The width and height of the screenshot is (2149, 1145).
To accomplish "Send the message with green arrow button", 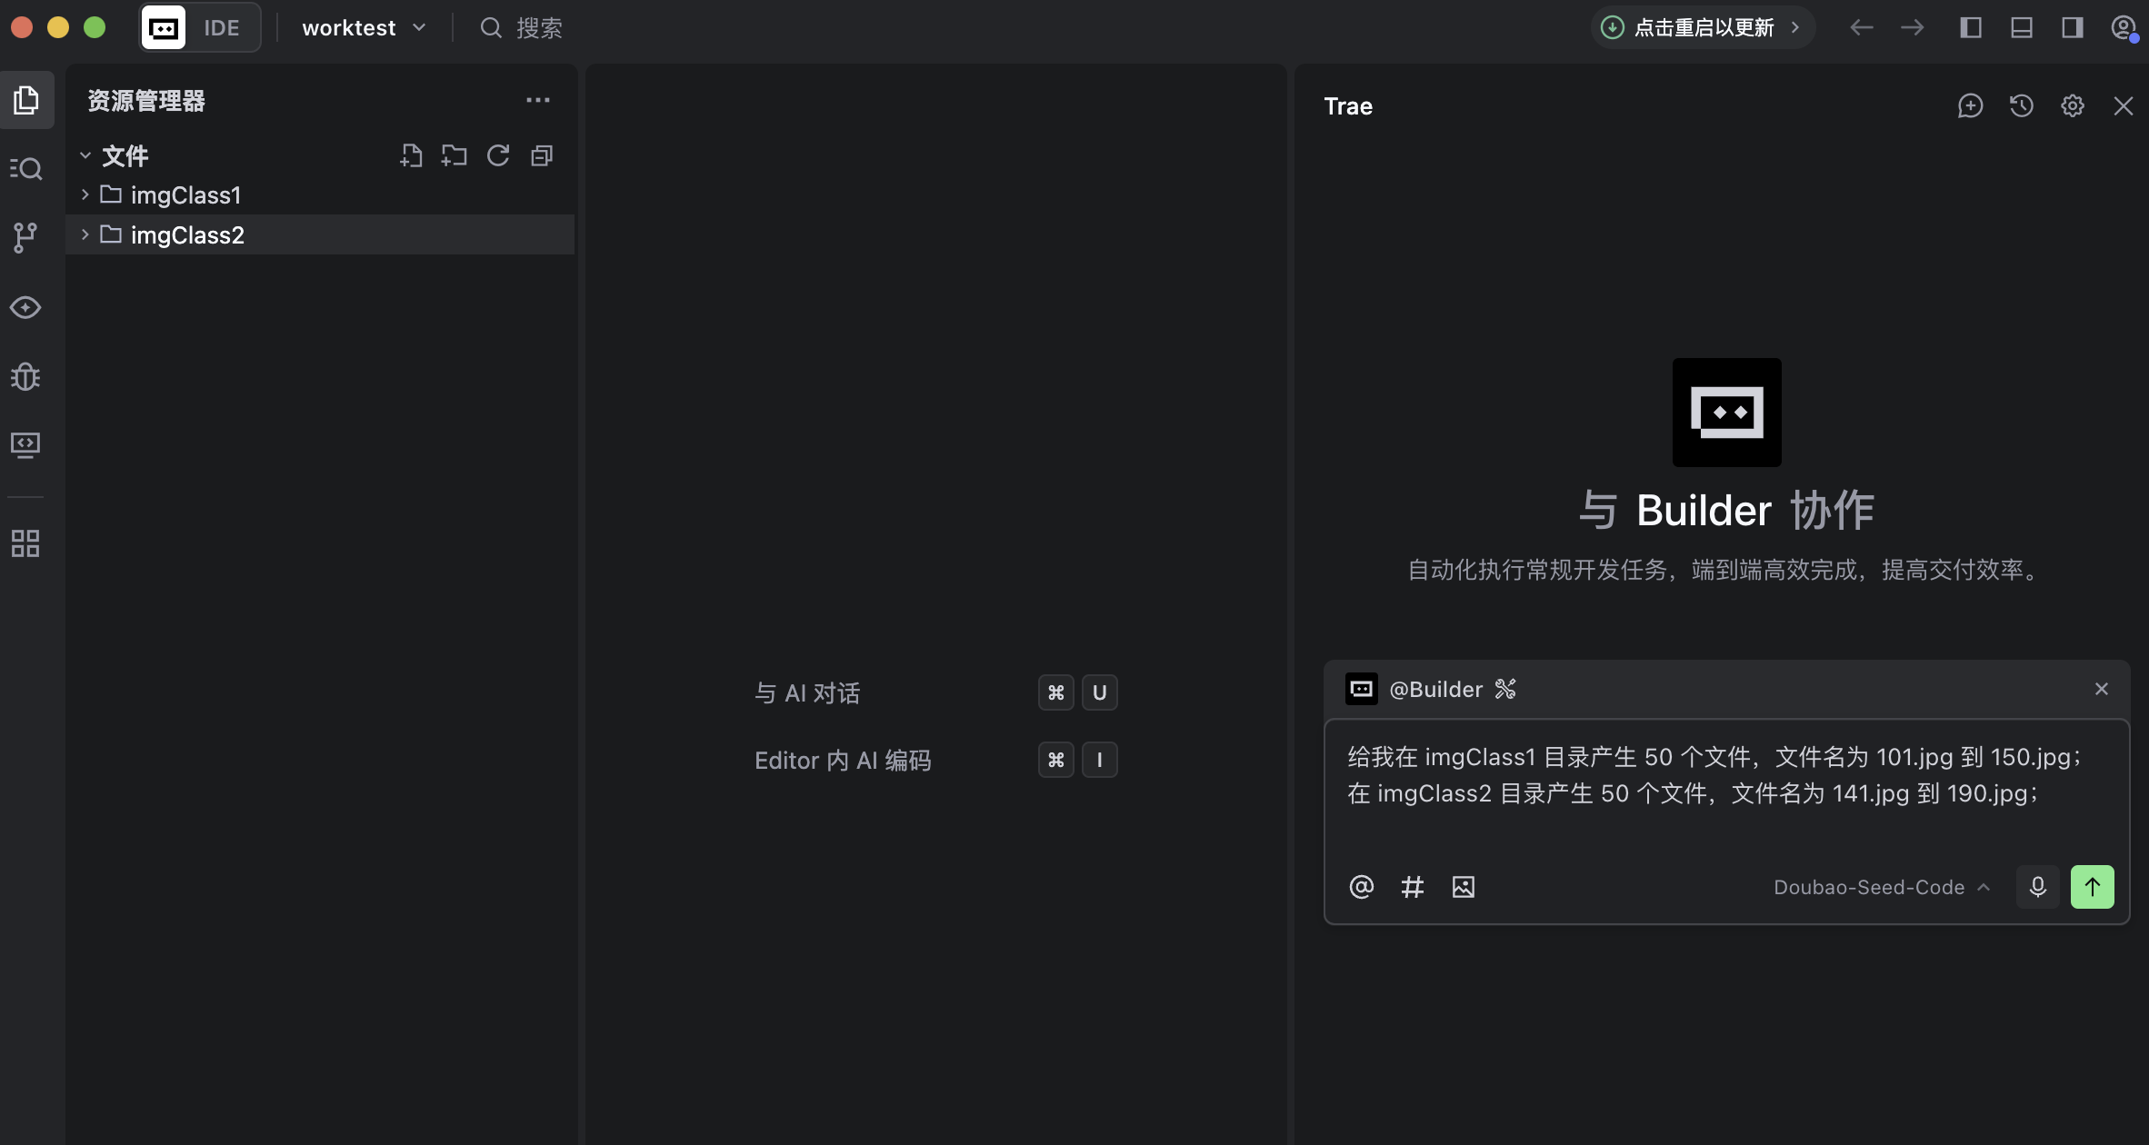I will point(2092,887).
